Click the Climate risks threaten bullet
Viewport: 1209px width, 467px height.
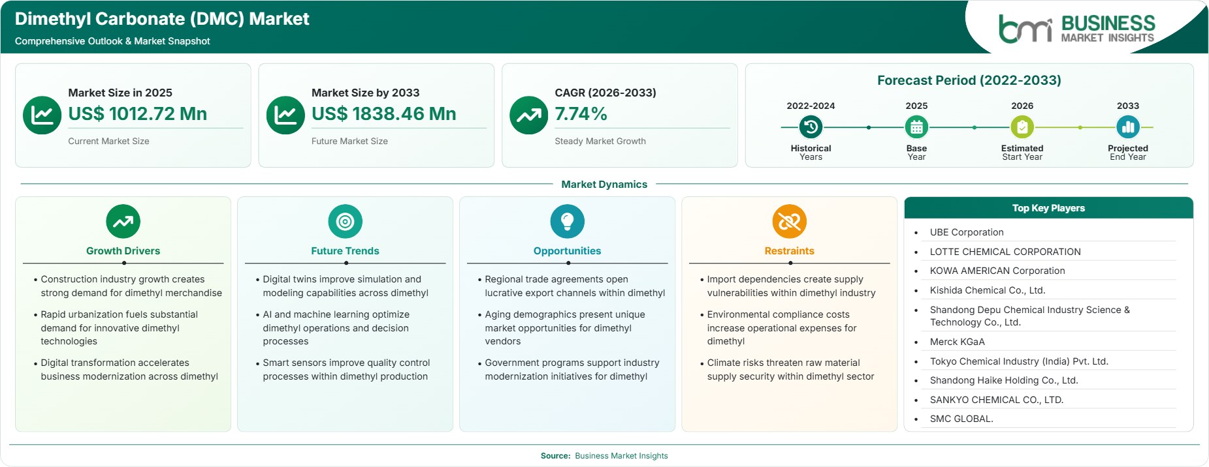(790, 370)
